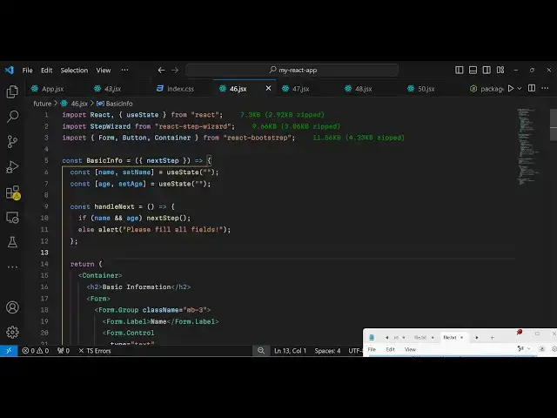Close the 46.jsx tab
Screen dimensions: 557x418
coord(269,88)
